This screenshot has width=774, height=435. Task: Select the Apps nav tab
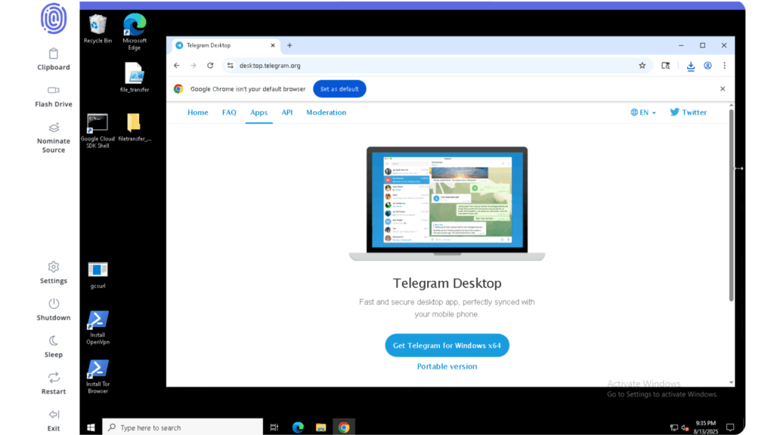tap(259, 113)
